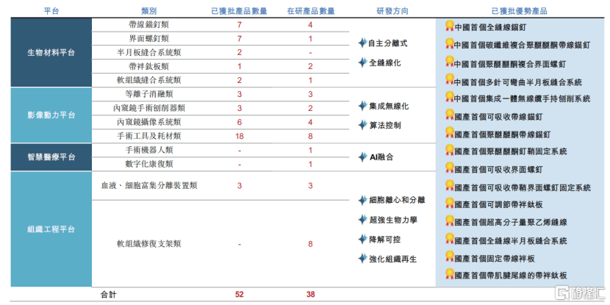Select the 影像動力平台 platform cell
Viewport: 610px width, 305px height.
click(51, 115)
